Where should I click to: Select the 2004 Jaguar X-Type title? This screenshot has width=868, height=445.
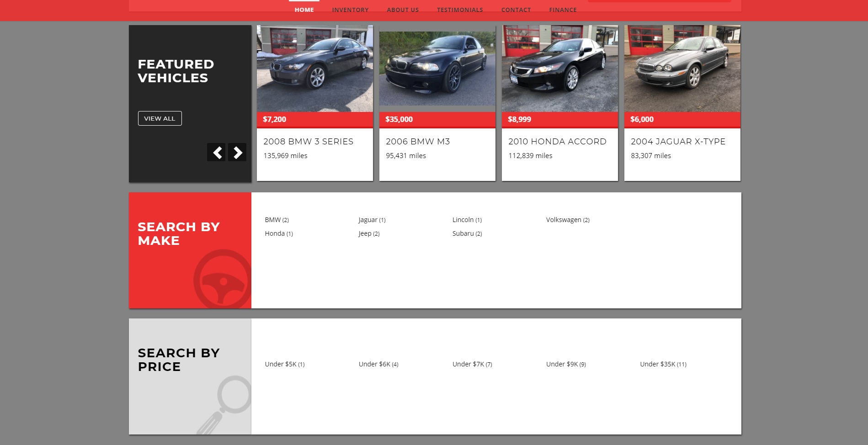[x=678, y=142]
